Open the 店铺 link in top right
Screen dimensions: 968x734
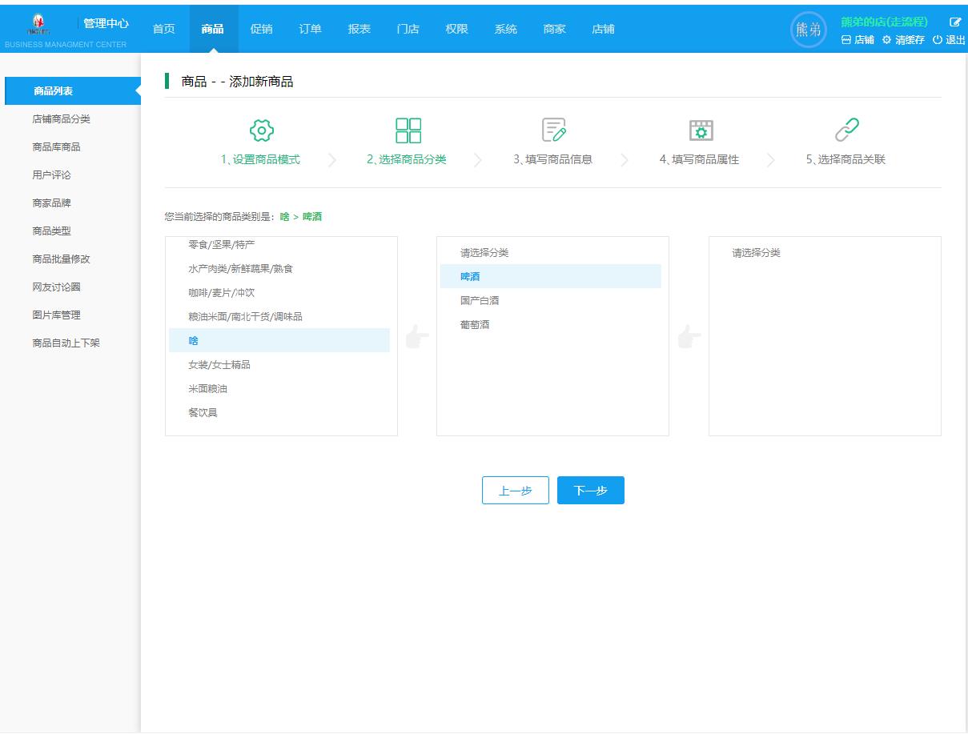858,40
